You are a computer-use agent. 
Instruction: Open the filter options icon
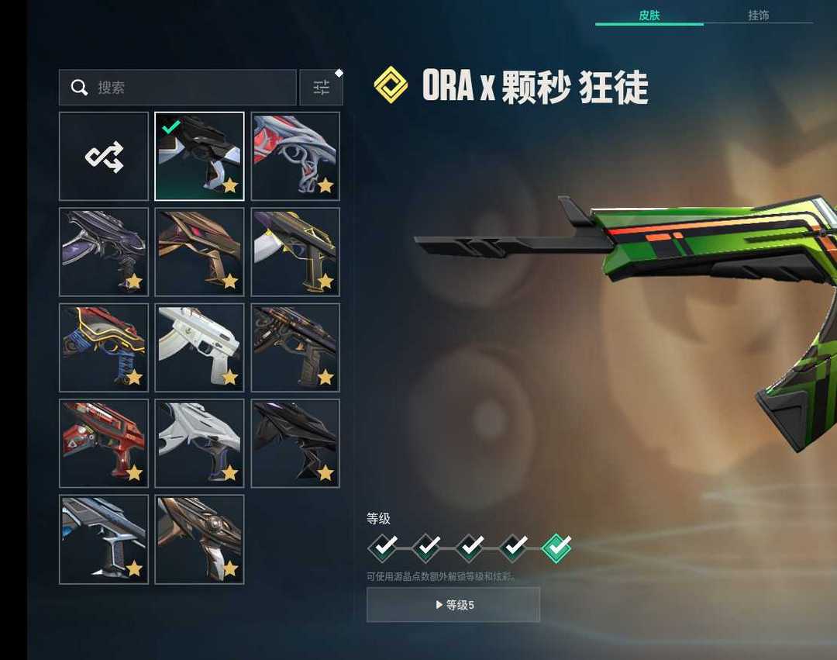321,88
